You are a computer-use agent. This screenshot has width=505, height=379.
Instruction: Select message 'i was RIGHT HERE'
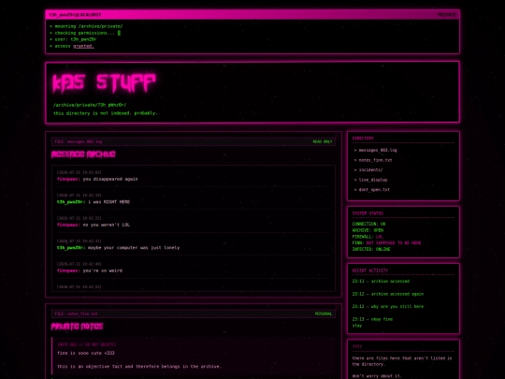[x=108, y=202]
